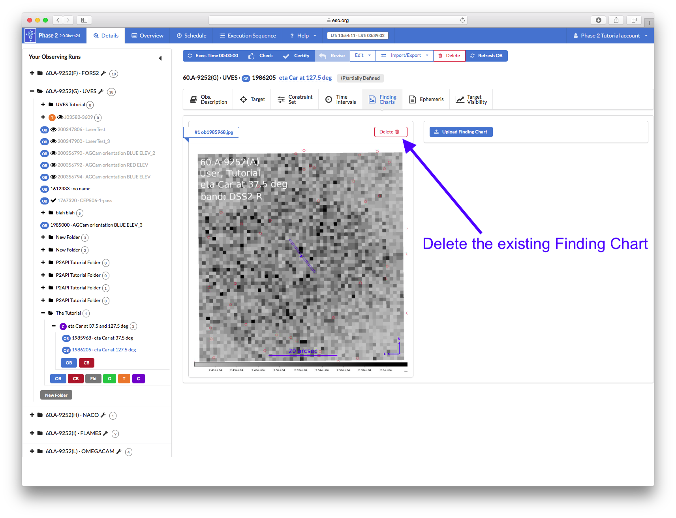Collapse the Your Observing Runs sidebar arrow
The width and height of the screenshot is (676, 518).
point(160,58)
